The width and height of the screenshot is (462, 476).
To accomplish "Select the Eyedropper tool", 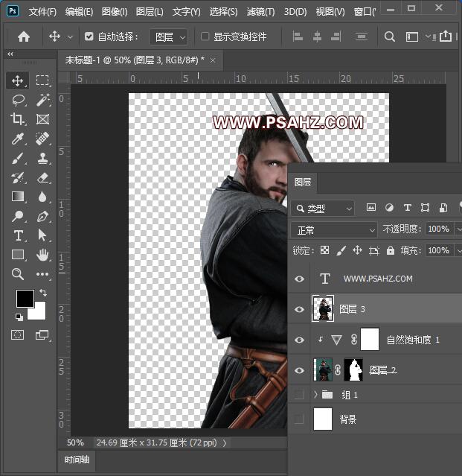I will point(18,139).
